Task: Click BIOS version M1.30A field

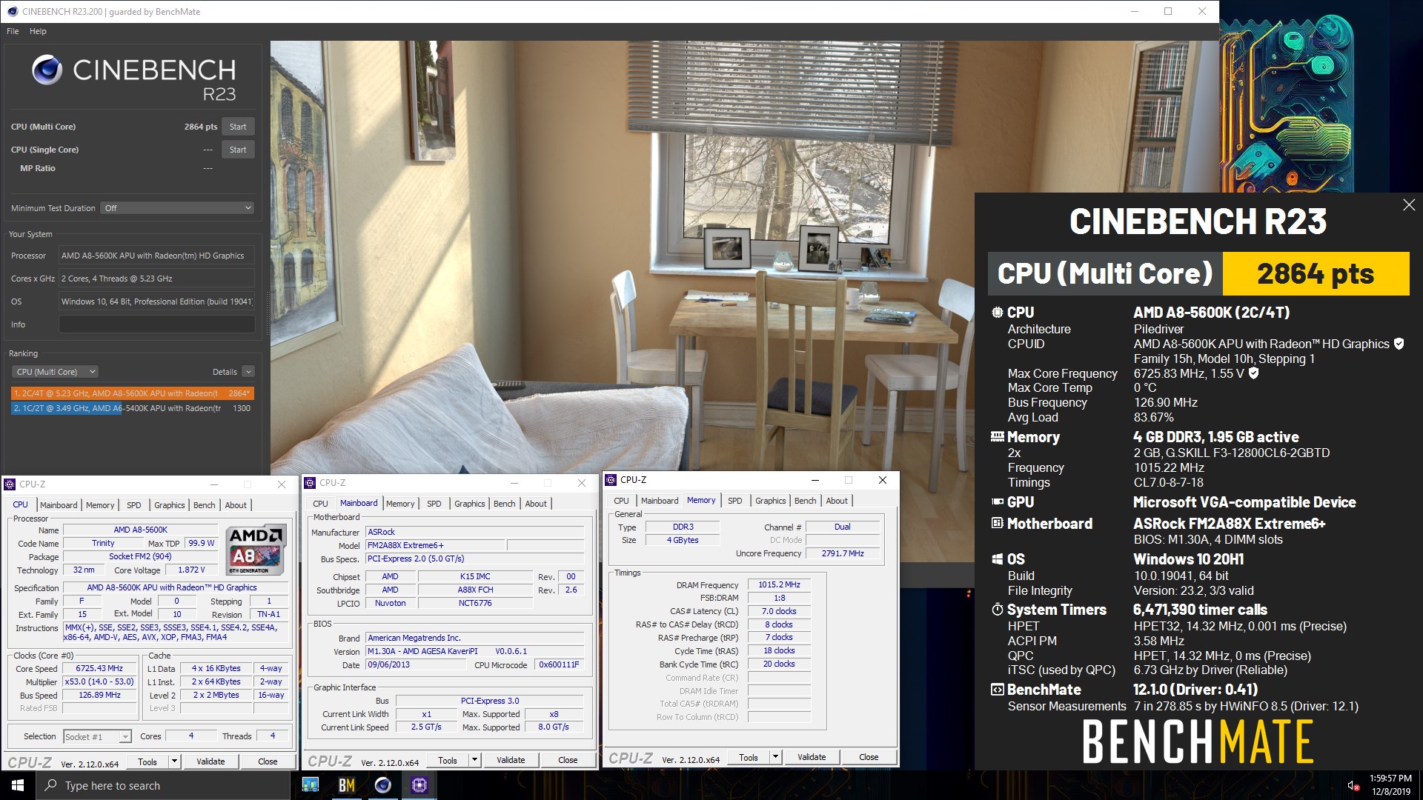Action: tap(475, 652)
